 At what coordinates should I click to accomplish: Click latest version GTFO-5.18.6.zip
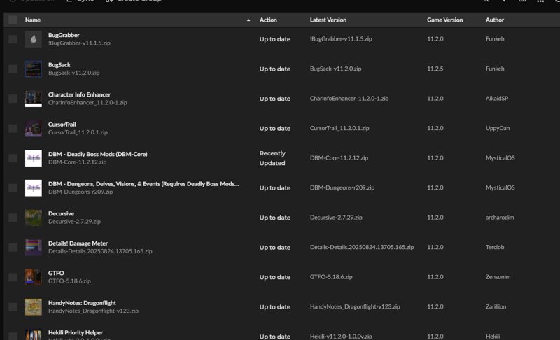[x=331, y=277]
